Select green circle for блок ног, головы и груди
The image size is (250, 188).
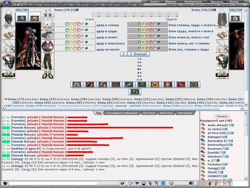coord(139,48)
